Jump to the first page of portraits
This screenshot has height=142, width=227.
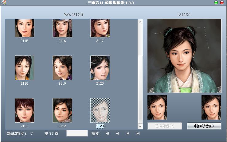click(x=107, y=133)
